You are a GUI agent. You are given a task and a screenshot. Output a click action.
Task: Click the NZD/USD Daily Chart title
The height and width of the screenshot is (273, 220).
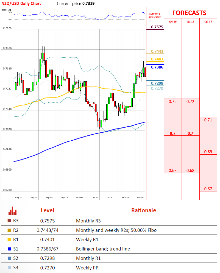point(21,4)
